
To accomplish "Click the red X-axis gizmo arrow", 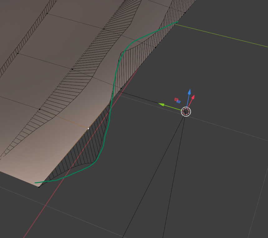I will 193,97.
